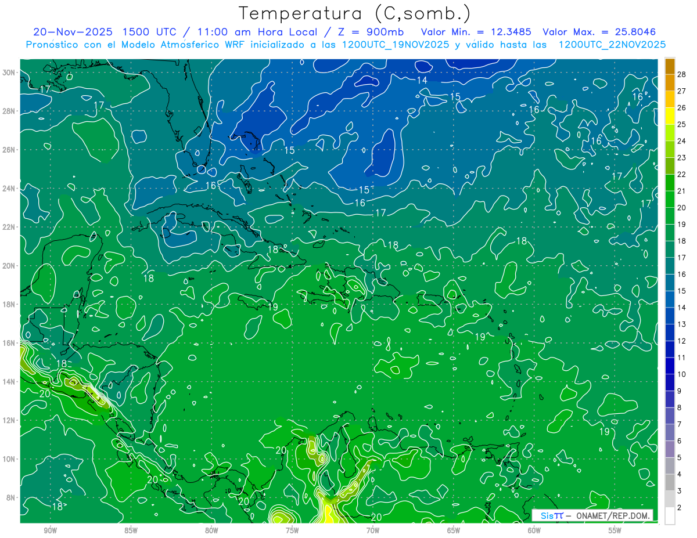
Task: Click the legend value "10"
Action: coord(681,374)
